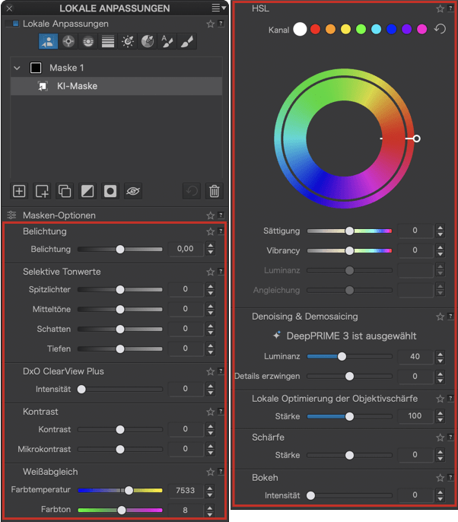Favorite the Bokeh section star
The width and height of the screenshot is (458, 522).
point(440,478)
